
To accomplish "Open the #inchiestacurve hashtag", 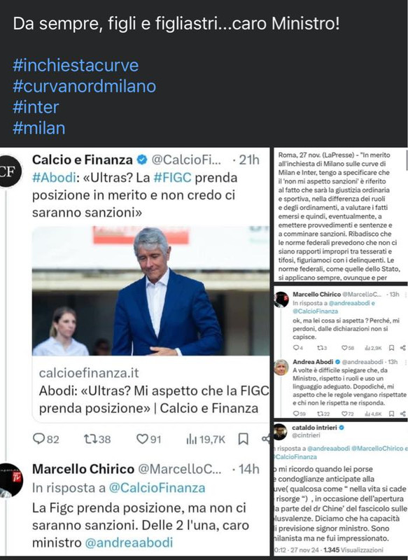I will pos(76,65).
